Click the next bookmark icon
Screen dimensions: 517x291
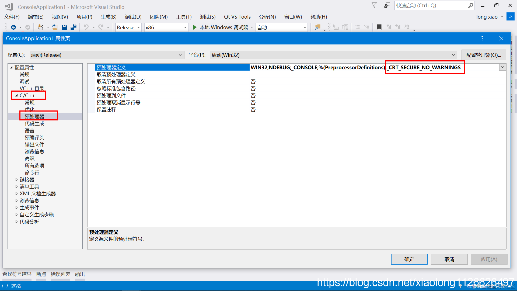398,27
